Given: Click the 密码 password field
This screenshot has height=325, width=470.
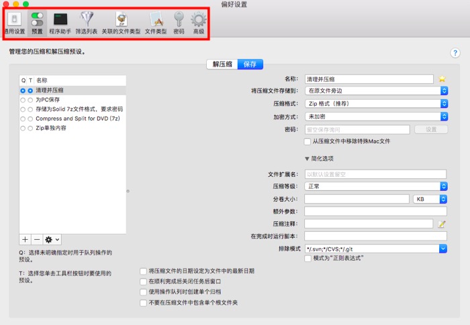Looking at the screenshot, I should [357, 129].
